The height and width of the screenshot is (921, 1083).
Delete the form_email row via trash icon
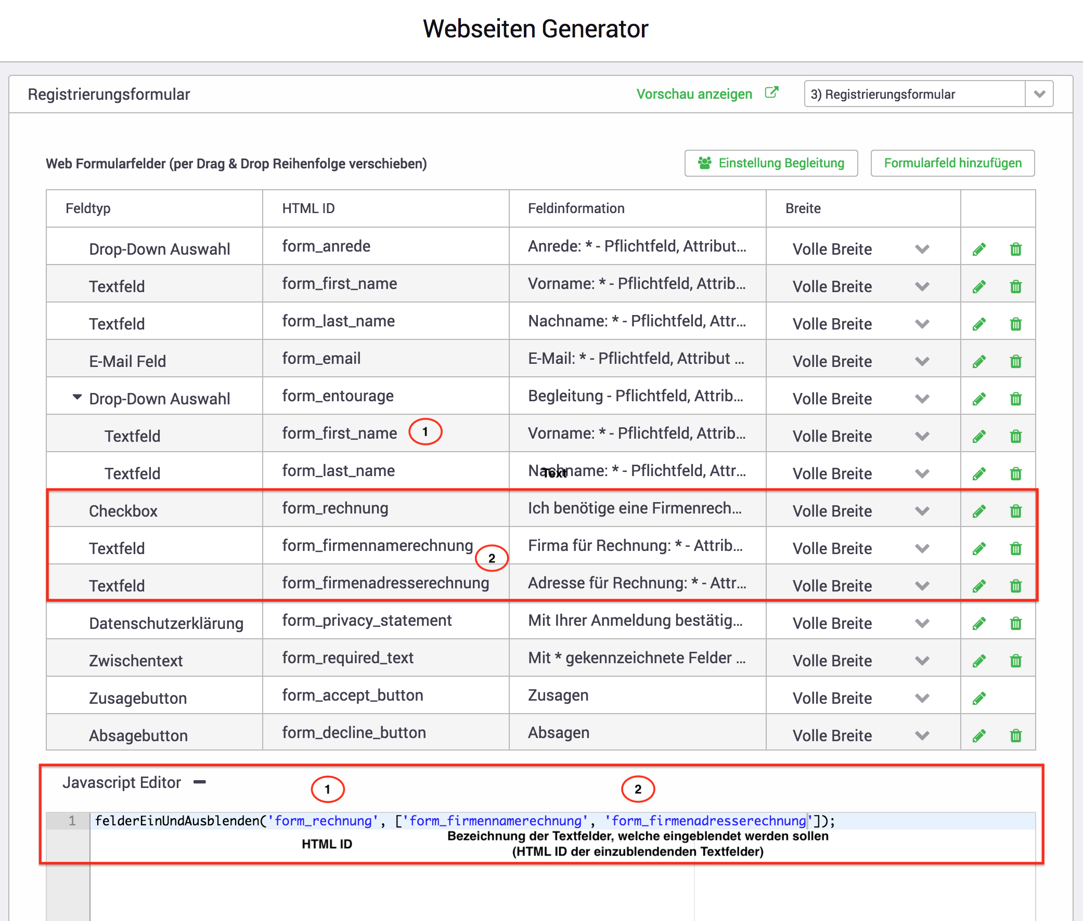(1015, 361)
